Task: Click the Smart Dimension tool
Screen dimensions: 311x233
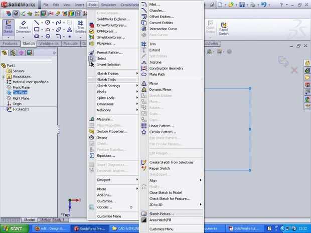Action: (x=24, y=27)
